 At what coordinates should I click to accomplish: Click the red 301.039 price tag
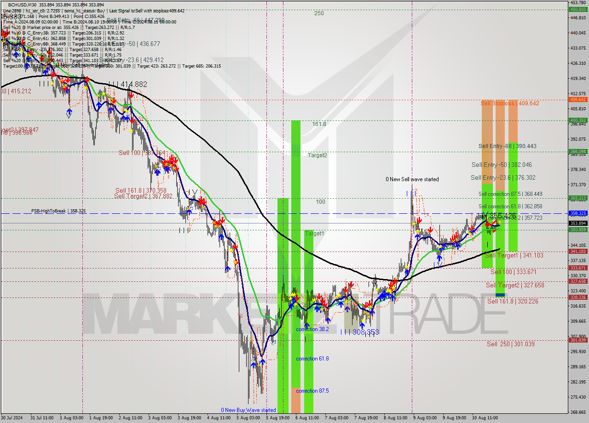click(578, 340)
